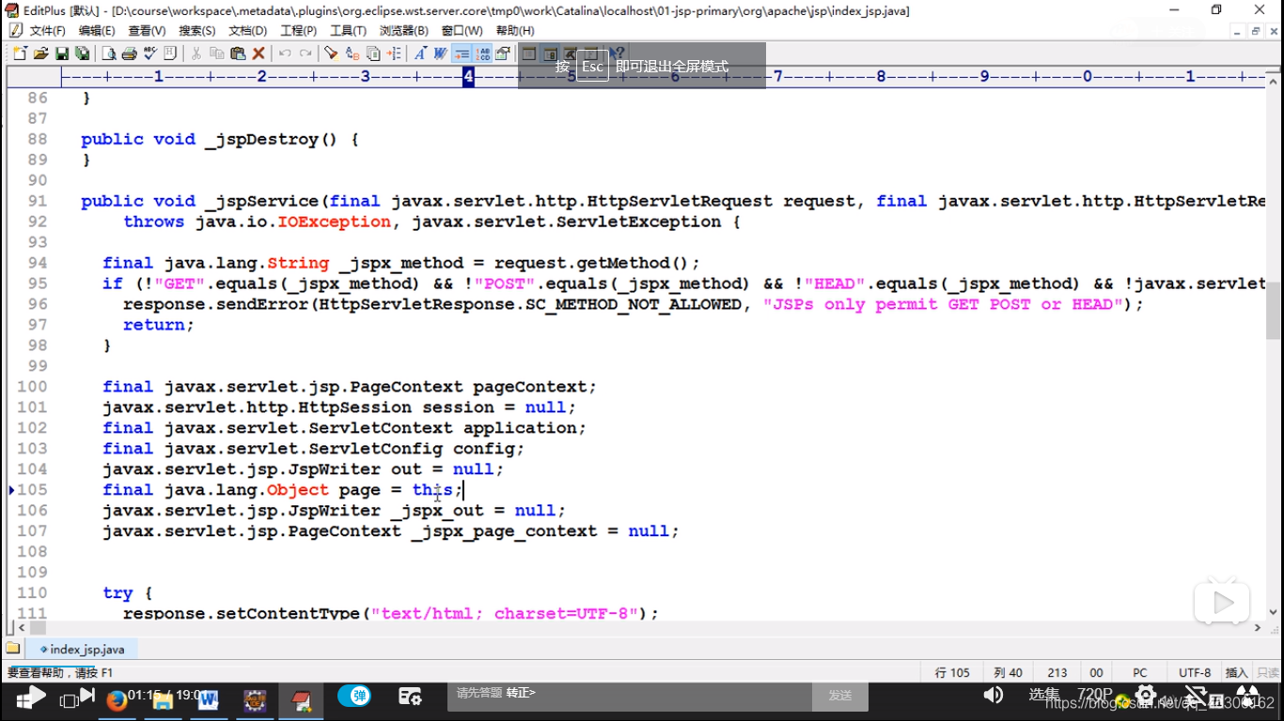Click the Save All icon
The height and width of the screenshot is (721, 1284).
click(82, 54)
